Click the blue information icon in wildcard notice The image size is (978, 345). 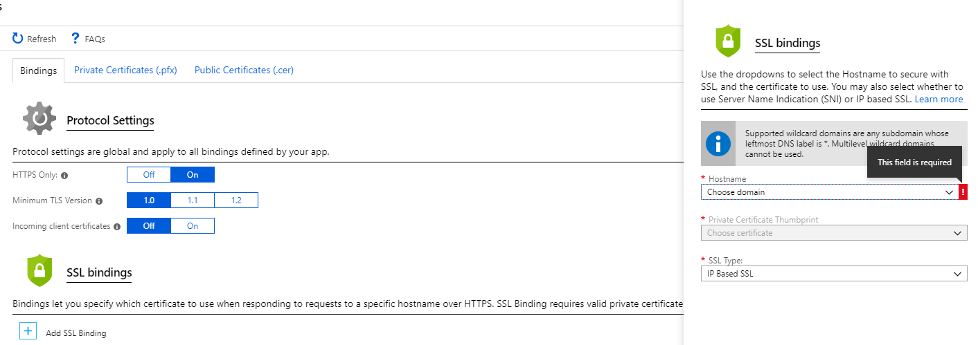718,144
